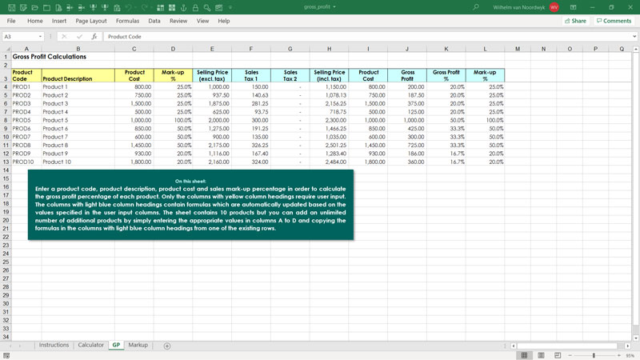Switch to the Instructions sheet tab

tap(54, 345)
